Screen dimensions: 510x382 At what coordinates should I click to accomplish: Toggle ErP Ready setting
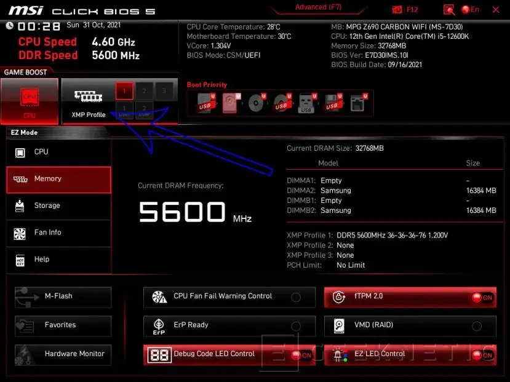229,325
